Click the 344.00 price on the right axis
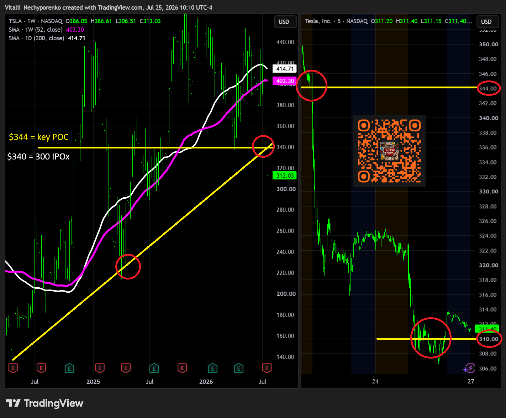 click(488, 88)
